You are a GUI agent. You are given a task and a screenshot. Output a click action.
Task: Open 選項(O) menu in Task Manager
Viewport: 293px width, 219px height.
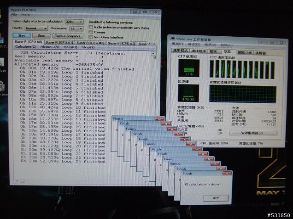coord(194,45)
